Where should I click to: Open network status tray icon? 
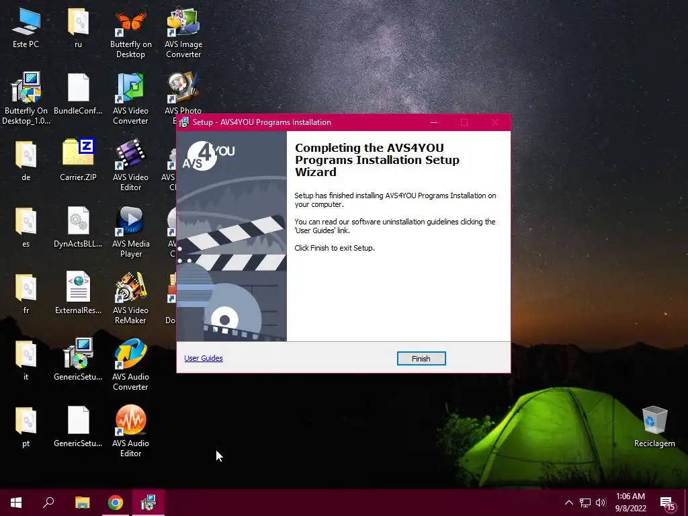585,503
